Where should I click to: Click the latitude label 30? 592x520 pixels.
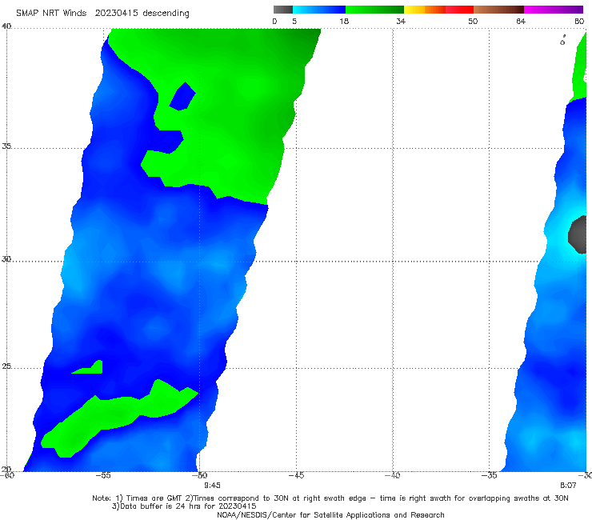click(6, 259)
